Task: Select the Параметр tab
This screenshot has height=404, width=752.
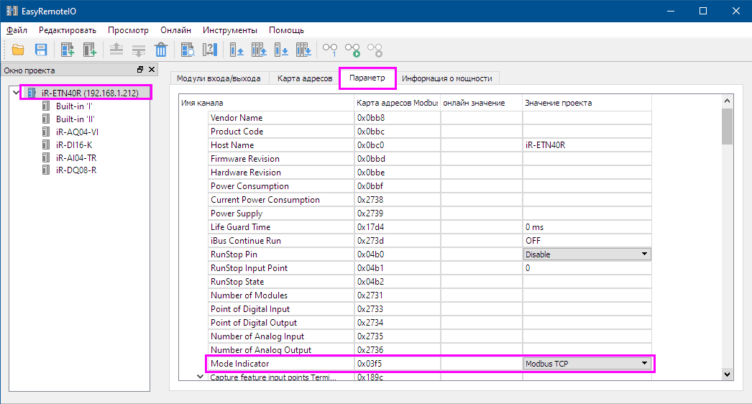Action: point(367,78)
